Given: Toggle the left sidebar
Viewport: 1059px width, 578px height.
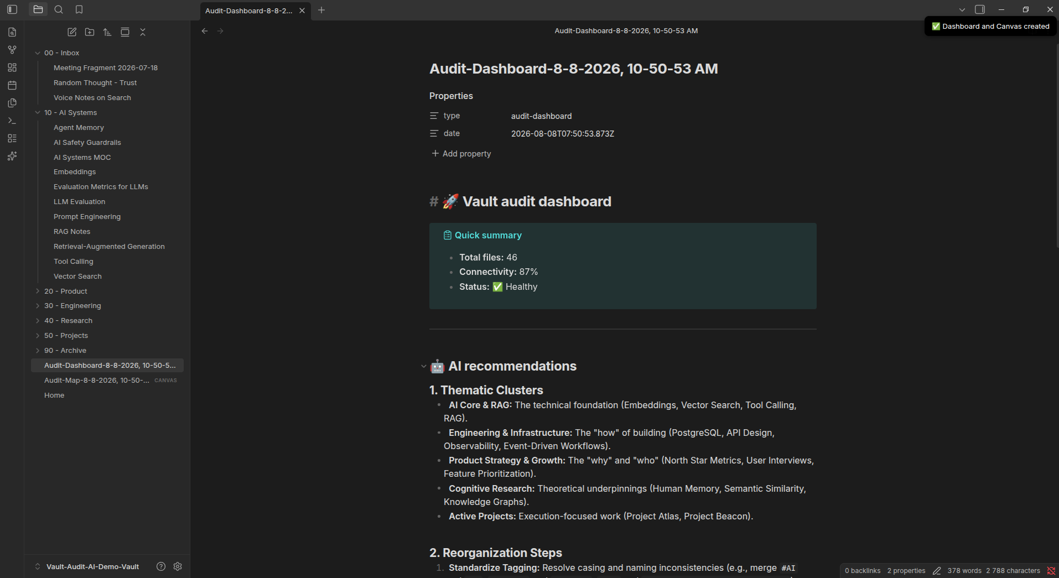Looking at the screenshot, I should [12, 9].
